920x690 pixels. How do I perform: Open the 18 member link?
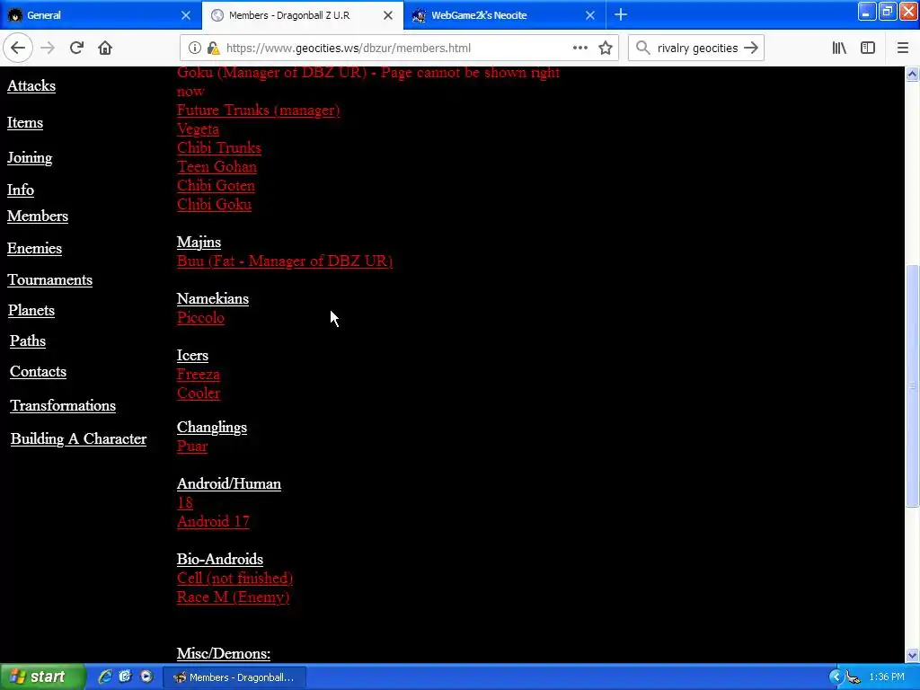(x=185, y=503)
